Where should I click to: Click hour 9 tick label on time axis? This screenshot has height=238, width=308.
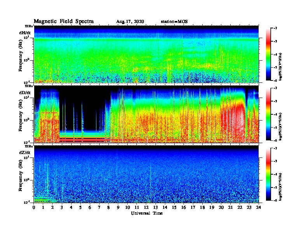point(118,208)
